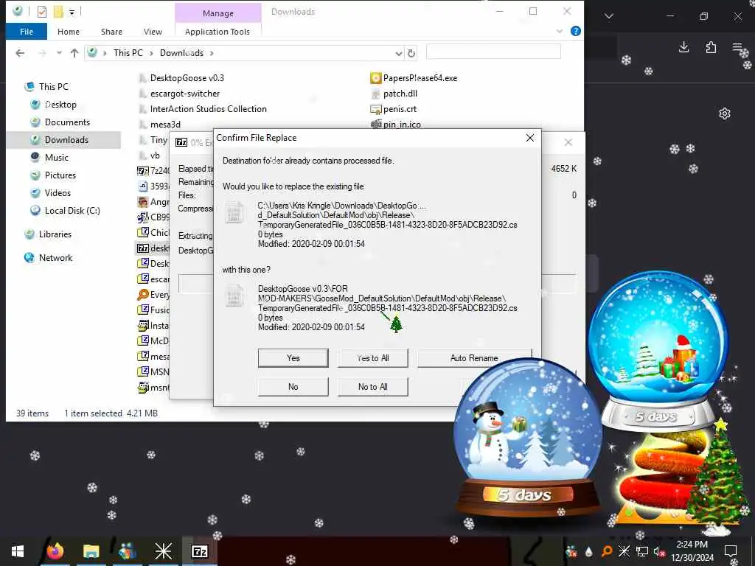This screenshot has height=566, width=755.
Task: Click Yes in Confirm File Replace
Action: click(x=293, y=358)
